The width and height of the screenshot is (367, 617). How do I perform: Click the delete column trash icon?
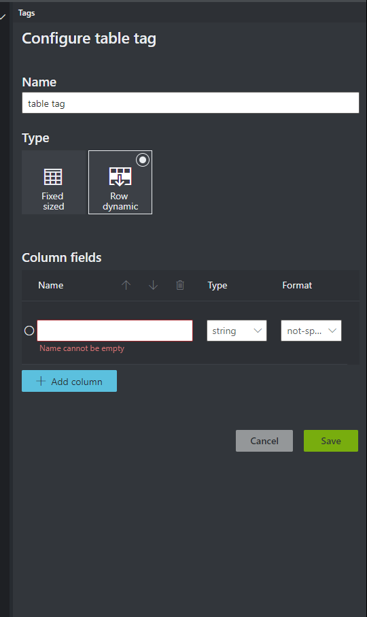pos(180,285)
